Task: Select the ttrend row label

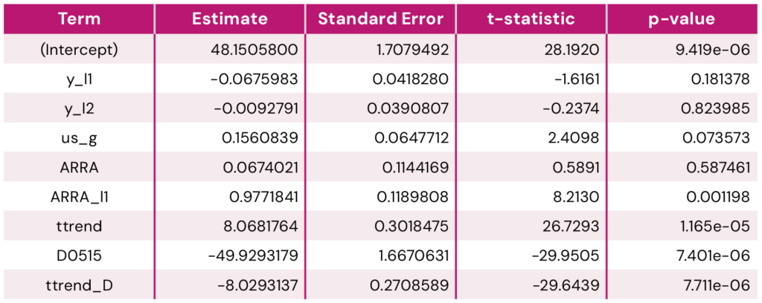Action: point(79,226)
